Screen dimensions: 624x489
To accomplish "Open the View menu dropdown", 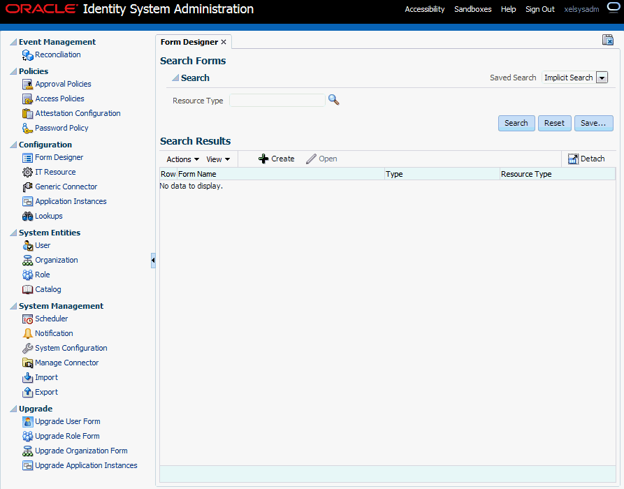I will coord(218,159).
